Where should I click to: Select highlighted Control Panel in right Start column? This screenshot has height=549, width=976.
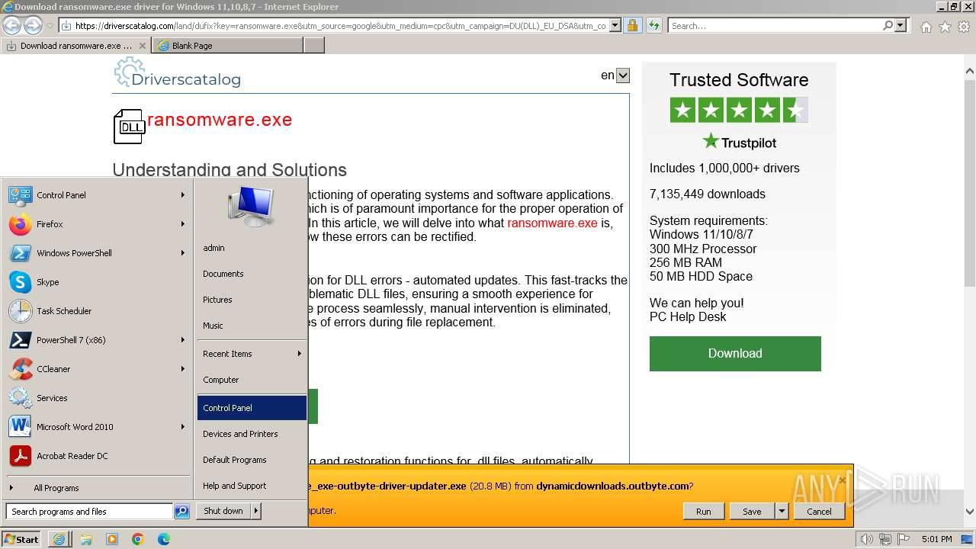click(x=252, y=408)
